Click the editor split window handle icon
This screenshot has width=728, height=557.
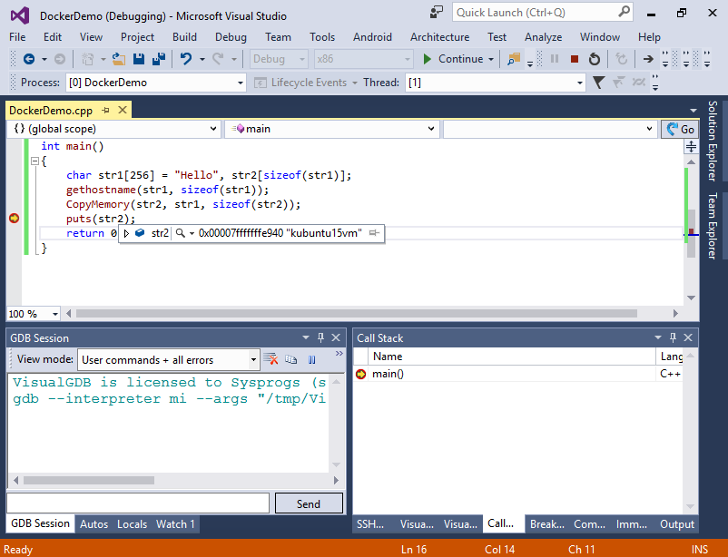point(691,147)
